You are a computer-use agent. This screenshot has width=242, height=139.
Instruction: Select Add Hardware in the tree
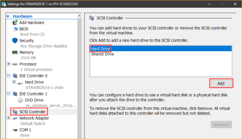32,23
